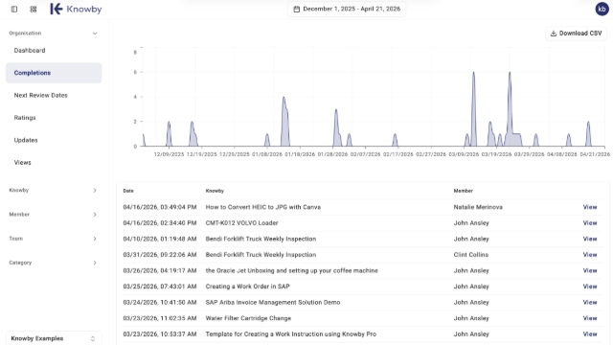Click the Member column header
Screen dimensions: 613x345
point(464,191)
